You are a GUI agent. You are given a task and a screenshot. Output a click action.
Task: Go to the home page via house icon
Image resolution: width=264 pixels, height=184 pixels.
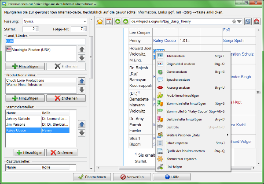pos(256,21)
